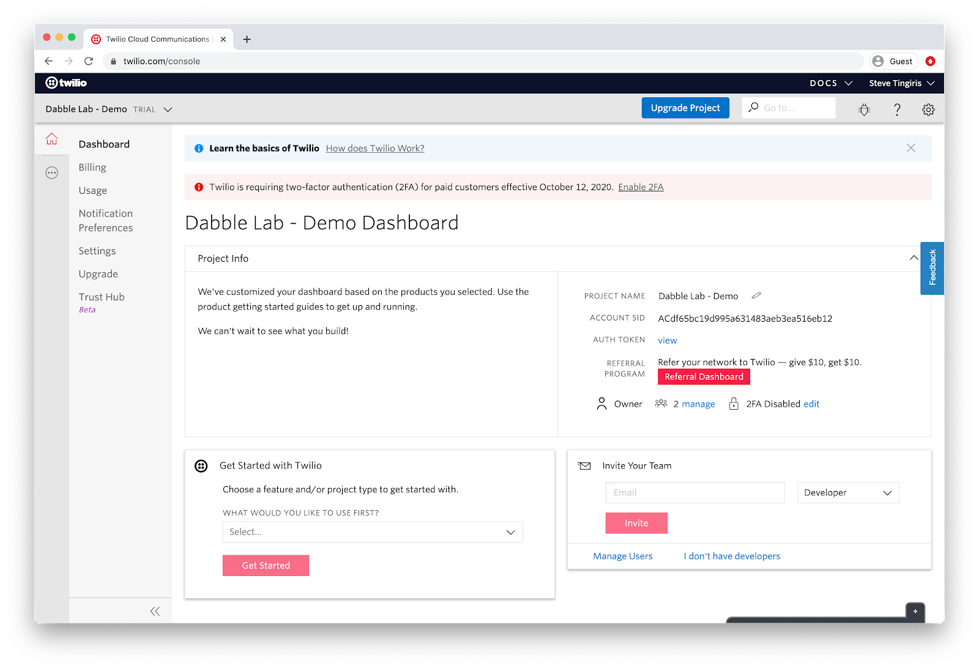Open Upgrade in sidebar
Viewport: 979px width, 669px height.
99,275
